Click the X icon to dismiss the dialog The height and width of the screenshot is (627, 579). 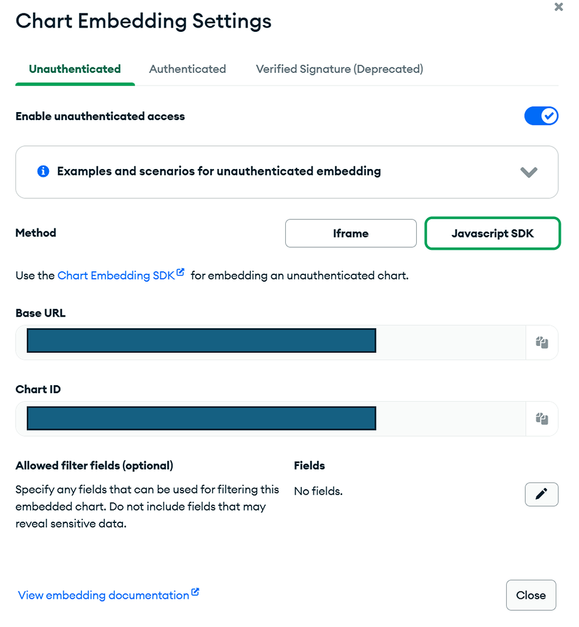[x=558, y=7]
